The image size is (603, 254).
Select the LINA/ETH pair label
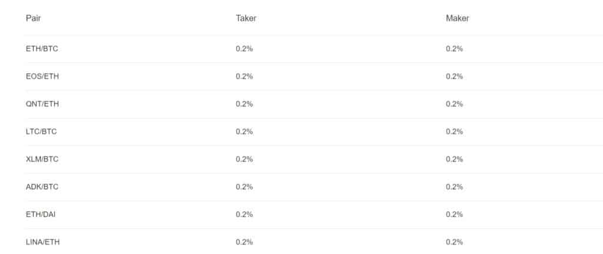(43, 242)
